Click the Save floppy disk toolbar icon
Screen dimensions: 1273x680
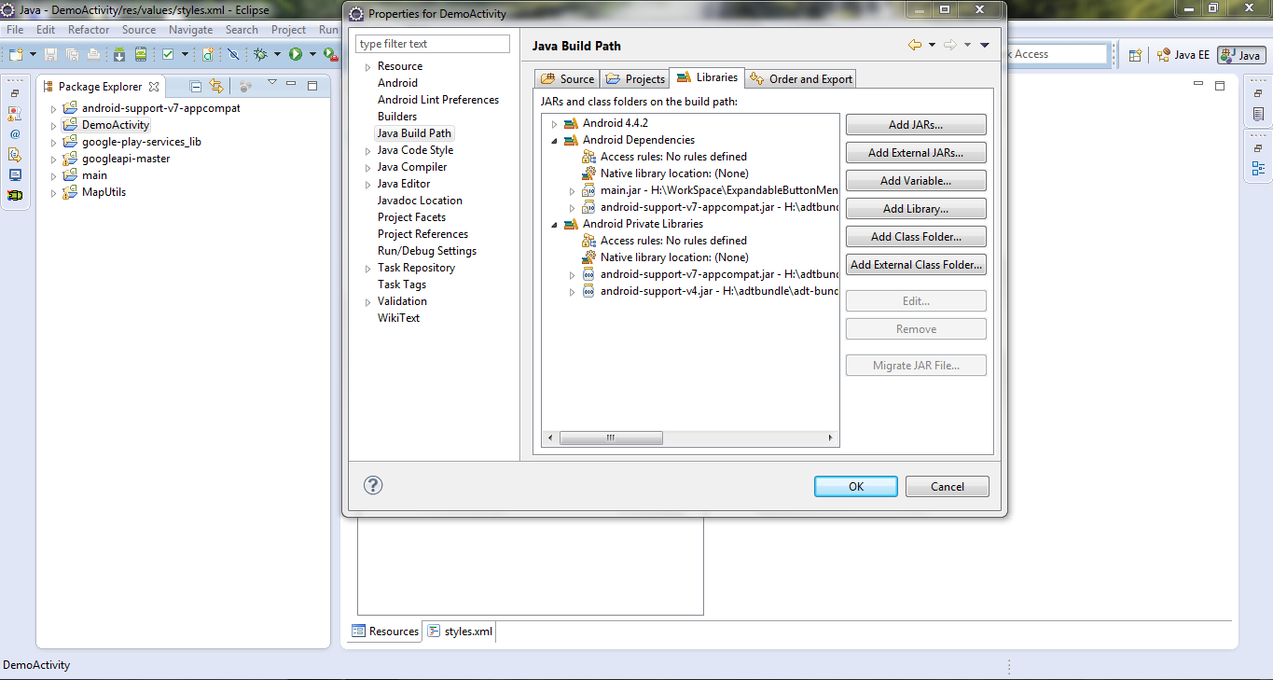click(x=50, y=54)
